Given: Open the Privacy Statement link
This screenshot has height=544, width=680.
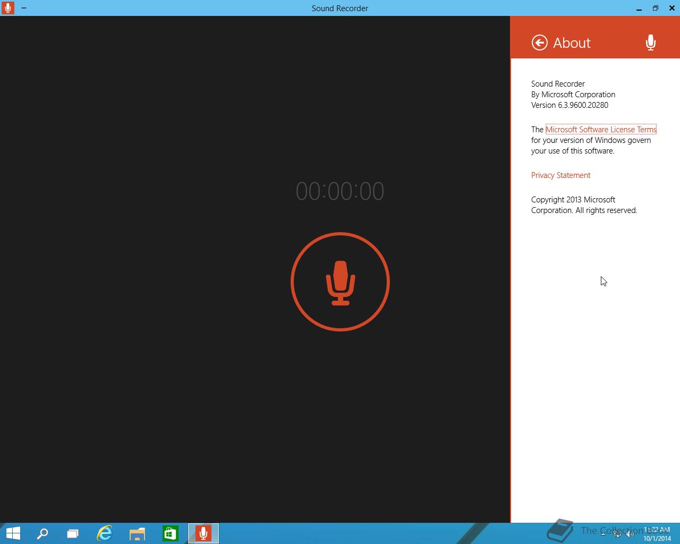Looking at the screenshot, I should (560, 175).
